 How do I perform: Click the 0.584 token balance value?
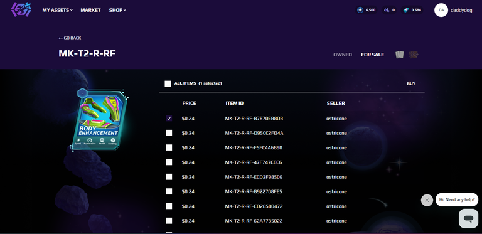[x=416, y=10]
